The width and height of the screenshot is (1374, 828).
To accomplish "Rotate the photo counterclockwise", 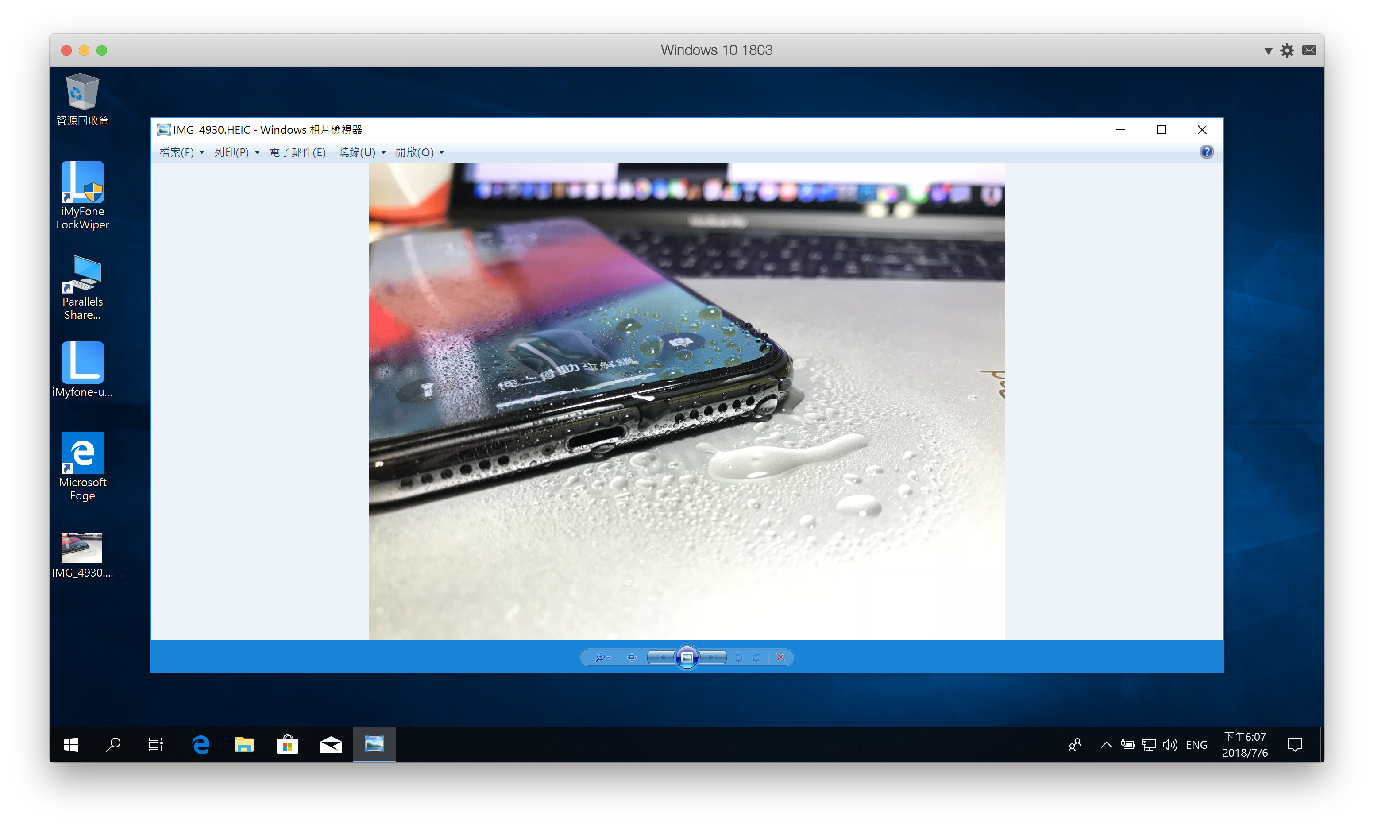I will pyautogui.click(x=739, y=657).
